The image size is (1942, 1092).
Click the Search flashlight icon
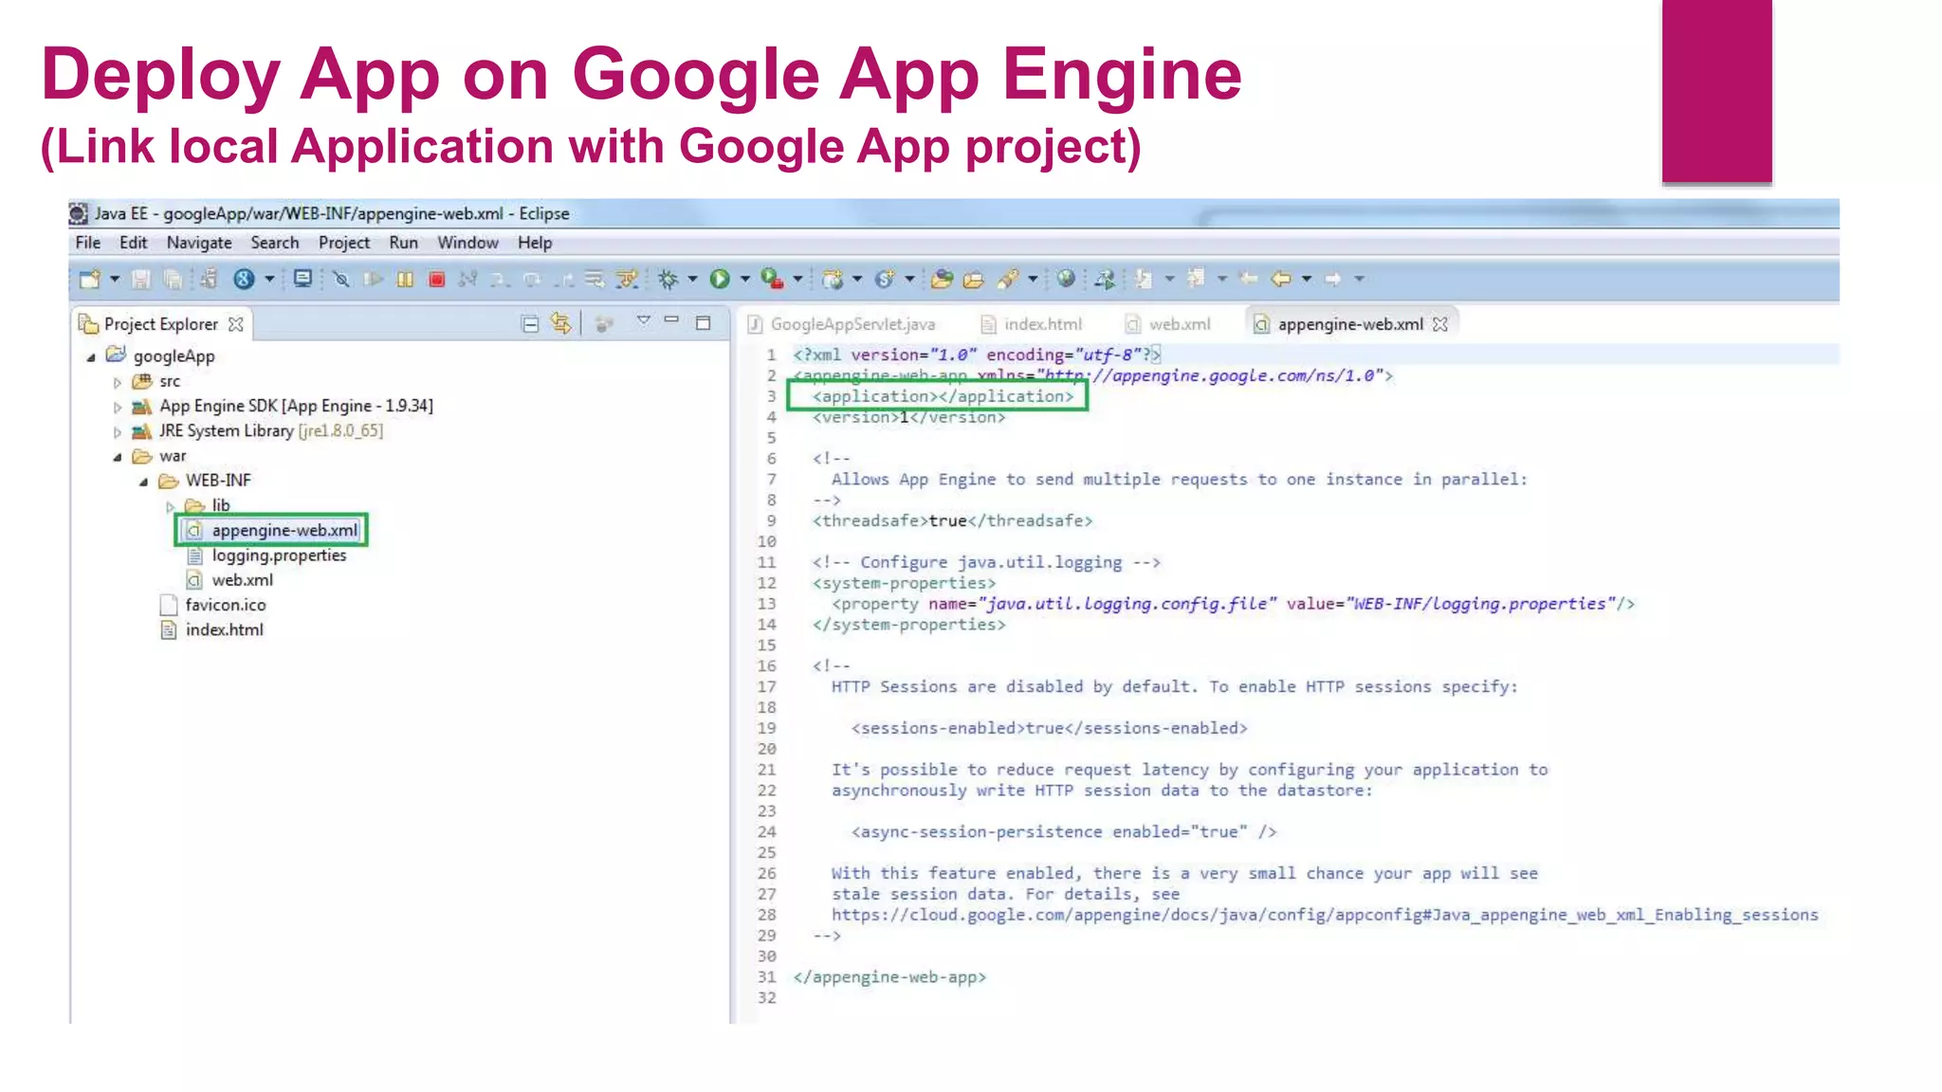1008,279
